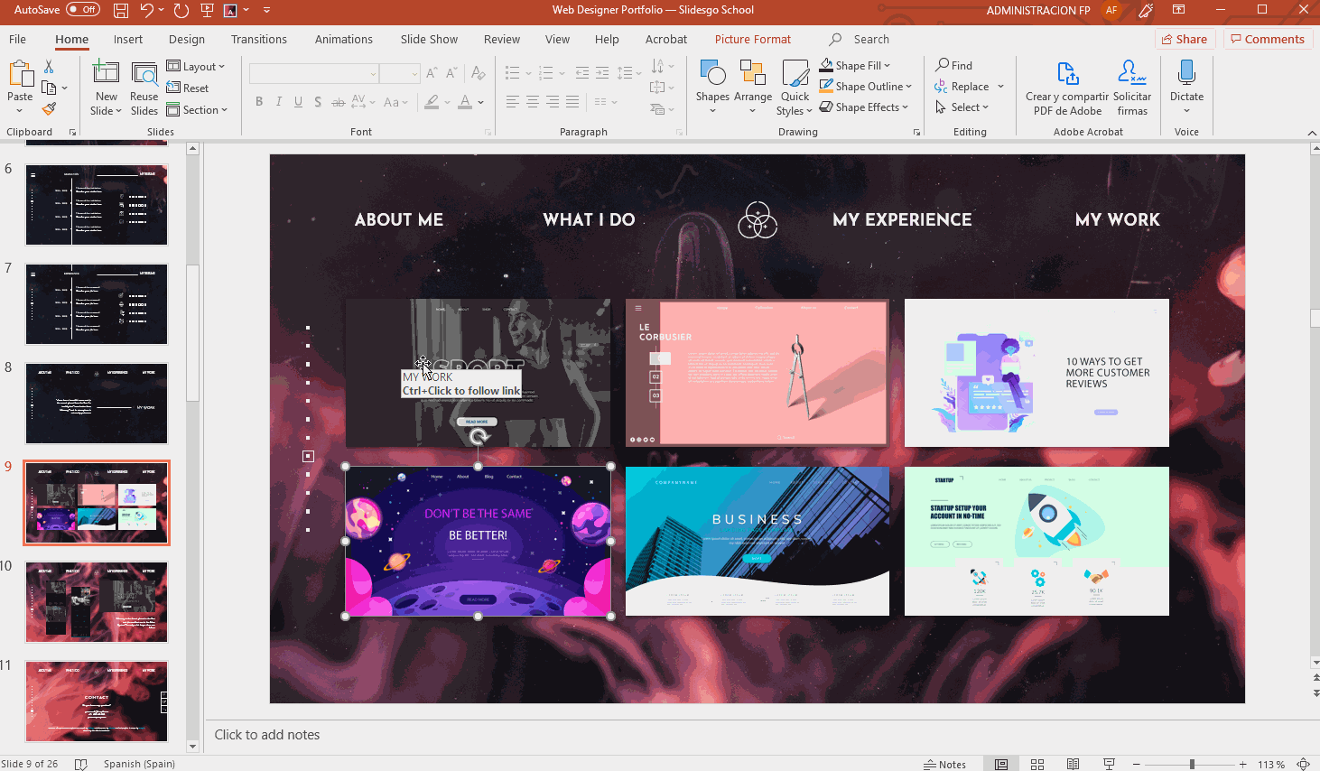
Task: Open the Transitions tab
Action: pyautogui.click(x=258, y=40)
